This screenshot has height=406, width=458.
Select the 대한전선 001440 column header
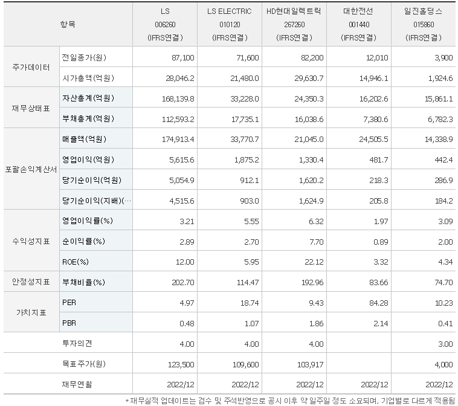point(359,24)
